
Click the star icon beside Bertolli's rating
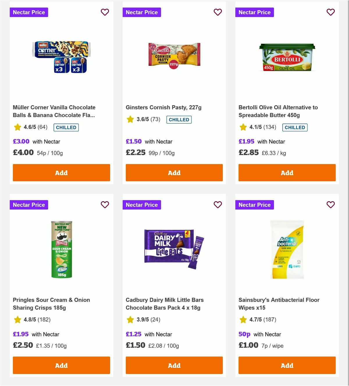pos(243,127)
